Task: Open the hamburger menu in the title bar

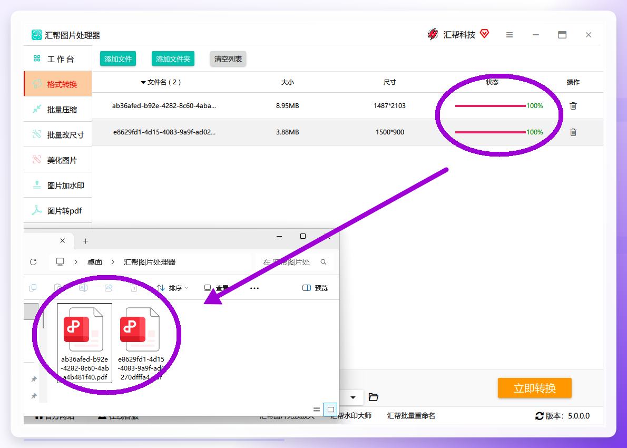Action: point(510,35)
